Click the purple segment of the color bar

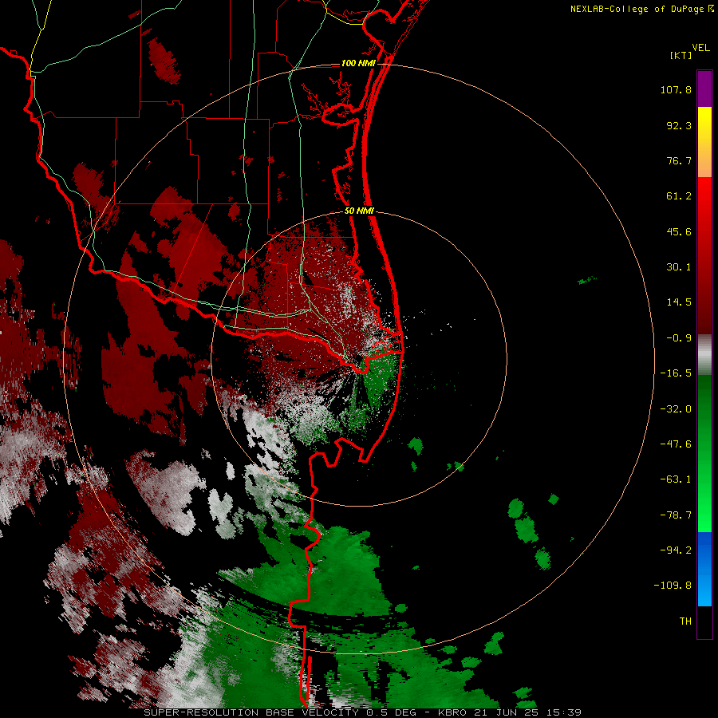[x=704, y=89]
